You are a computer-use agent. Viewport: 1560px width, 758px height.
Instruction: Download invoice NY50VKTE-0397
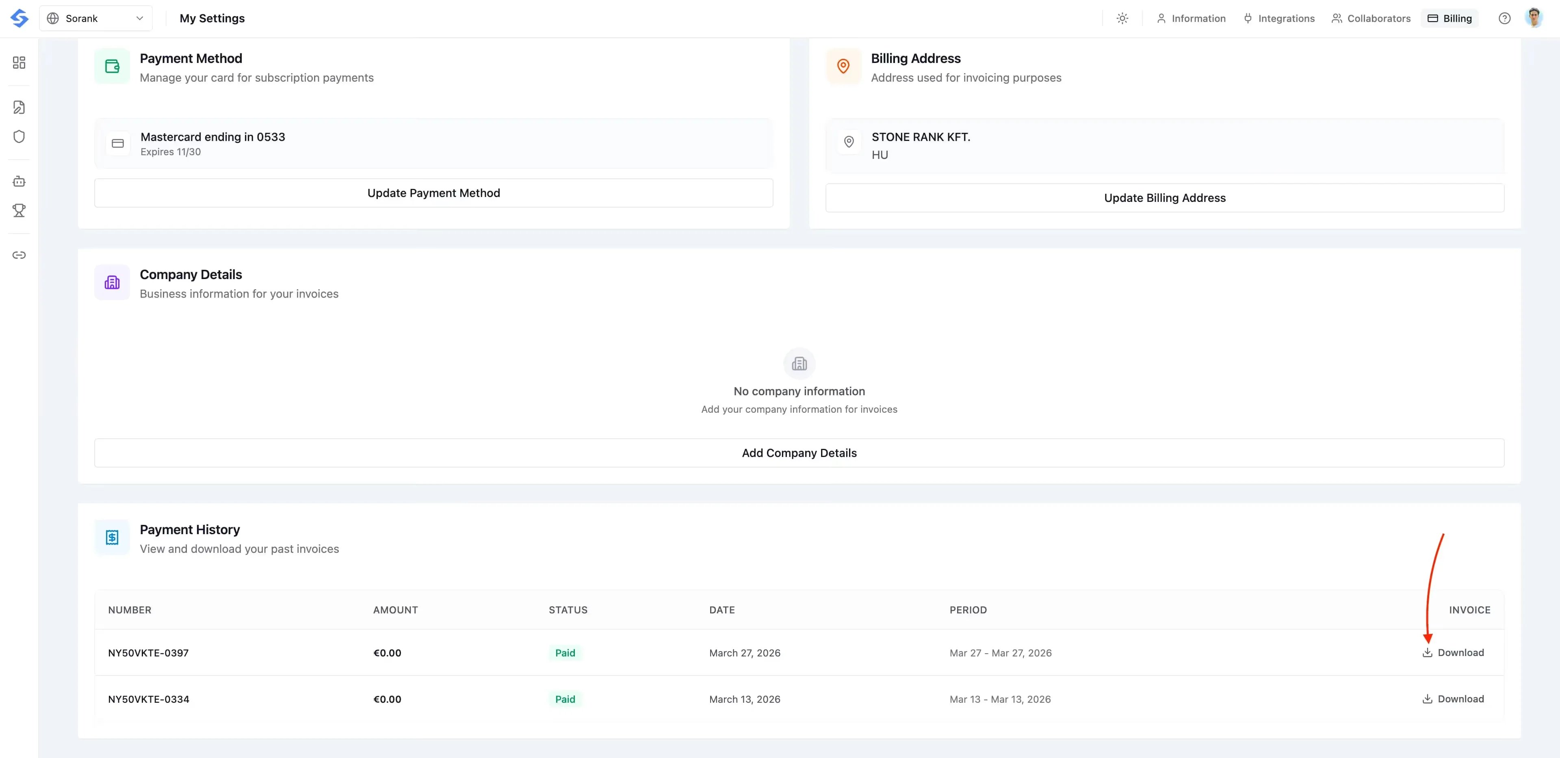click(1453, 653)
